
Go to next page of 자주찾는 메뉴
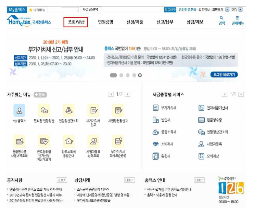click(128, 94)
